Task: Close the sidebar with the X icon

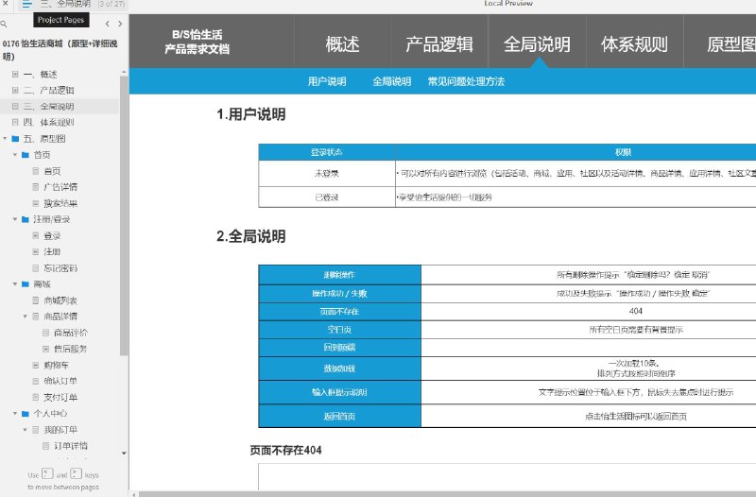Action: coord(6,3)
